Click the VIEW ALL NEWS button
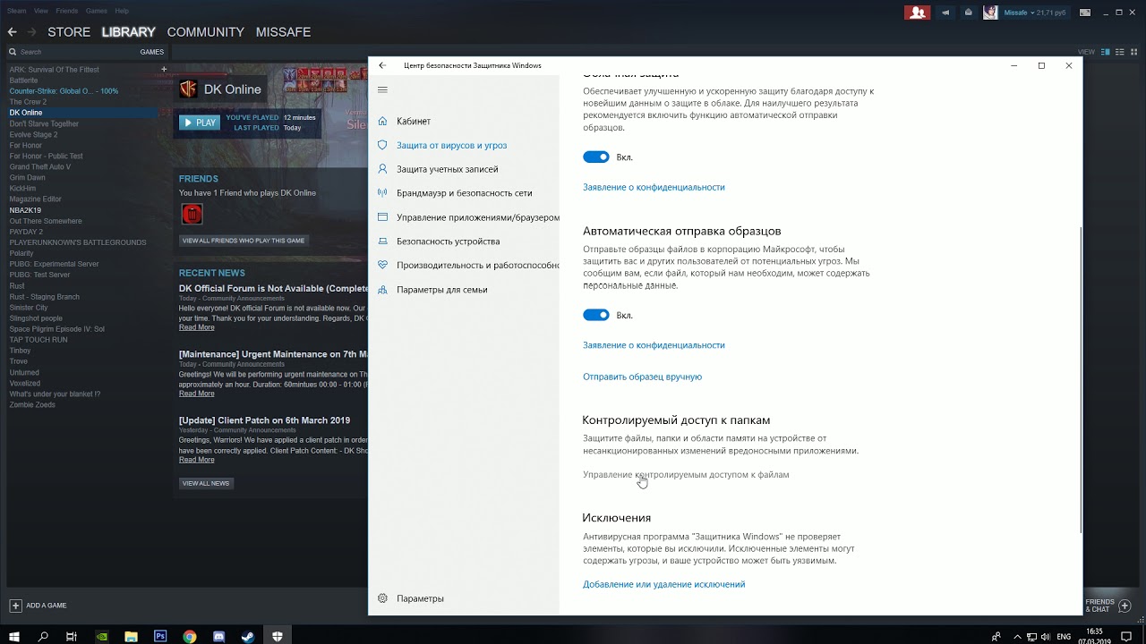The image size is (1146, 644). tap(206, 483)
